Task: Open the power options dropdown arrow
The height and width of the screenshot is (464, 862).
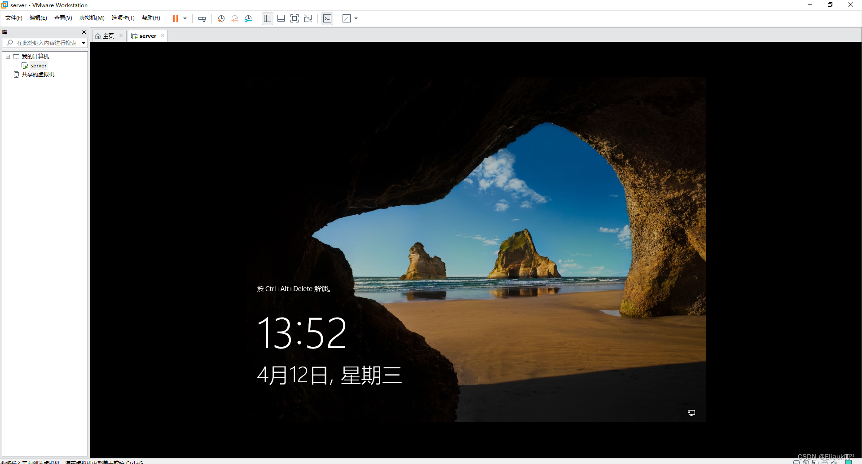Action: (185, 18)
